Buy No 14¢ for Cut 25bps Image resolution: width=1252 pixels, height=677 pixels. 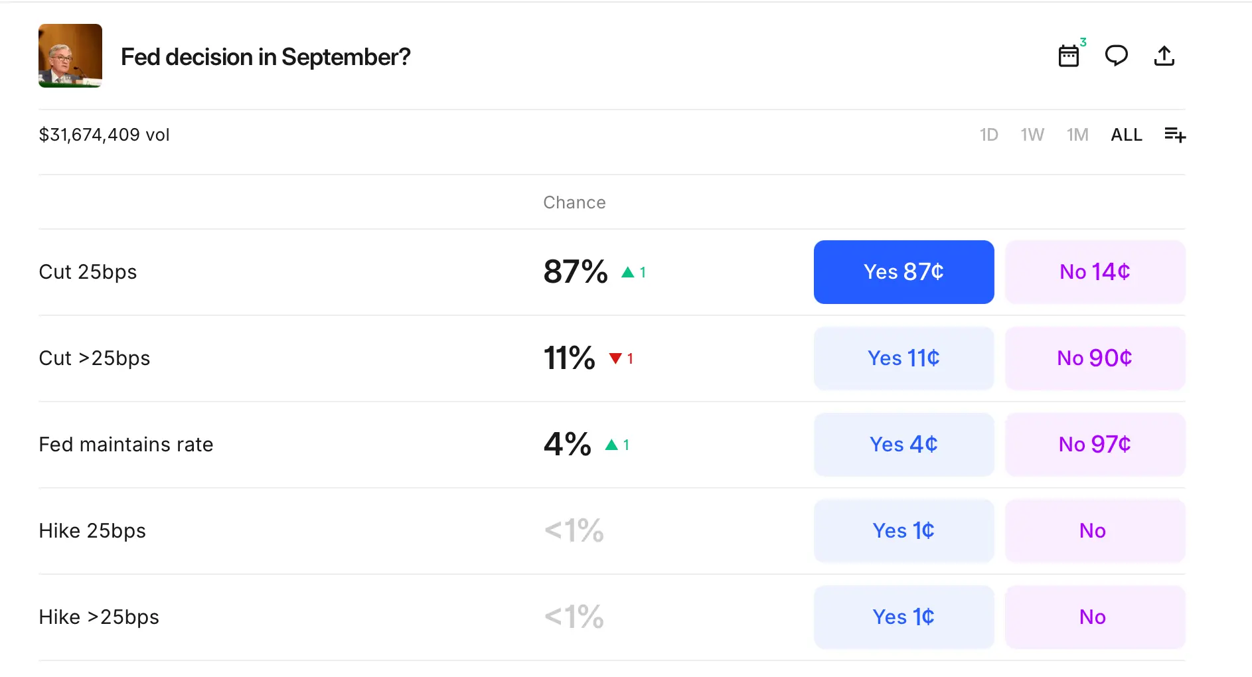point(1095,272)
